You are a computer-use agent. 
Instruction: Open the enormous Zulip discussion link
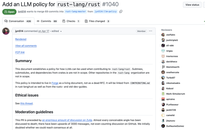(x=67, y=120)
